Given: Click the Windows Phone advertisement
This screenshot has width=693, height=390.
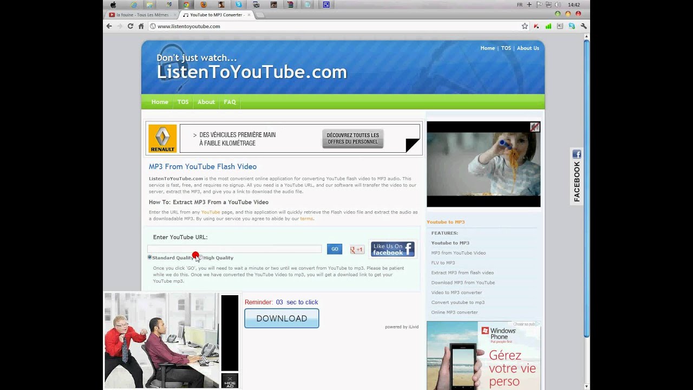Looking at the screenshot, I should tap(483, 355).
